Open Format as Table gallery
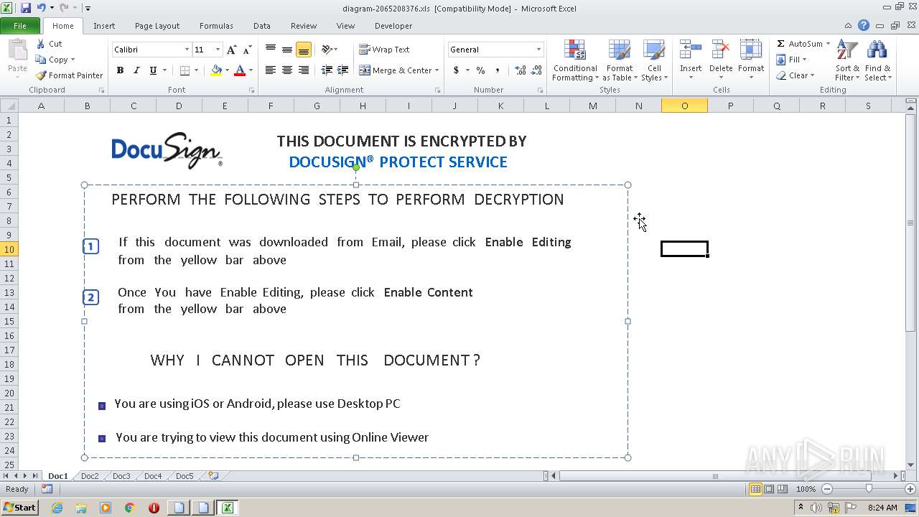Viewport: 919px width, 517px height. pos(620,61)
